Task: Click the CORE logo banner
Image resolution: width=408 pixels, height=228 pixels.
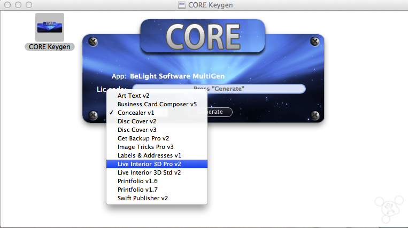Action: pyautogui.click(x=202, y=36)
